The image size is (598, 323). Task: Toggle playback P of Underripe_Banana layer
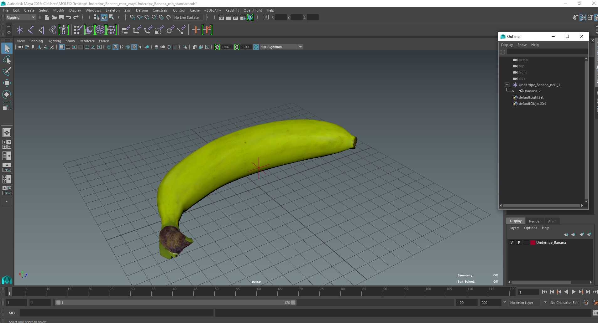point(519,243)
